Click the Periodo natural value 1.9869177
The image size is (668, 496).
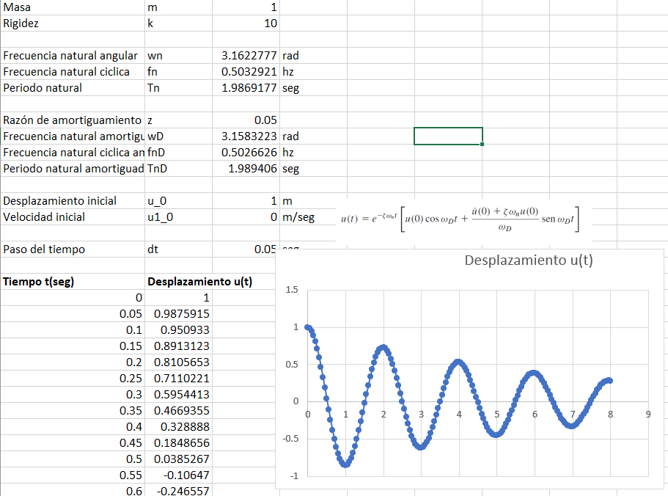tap(246, 88)
